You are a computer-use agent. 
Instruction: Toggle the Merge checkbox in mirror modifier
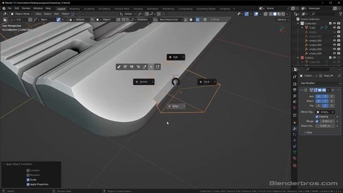317,121
